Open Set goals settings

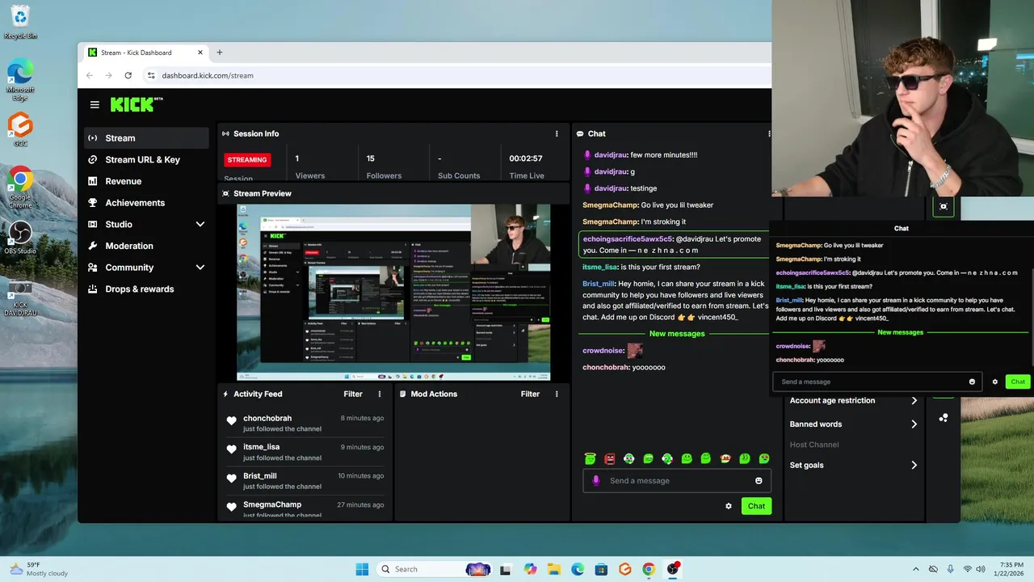[x=854, y=465]
